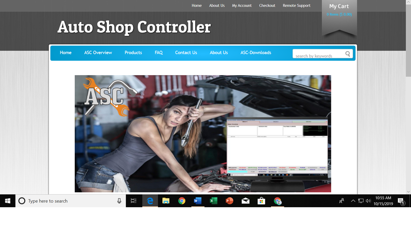Open PowerPoint from taskbar
Viewport: 411px width, 231px height.
[229, 201]
